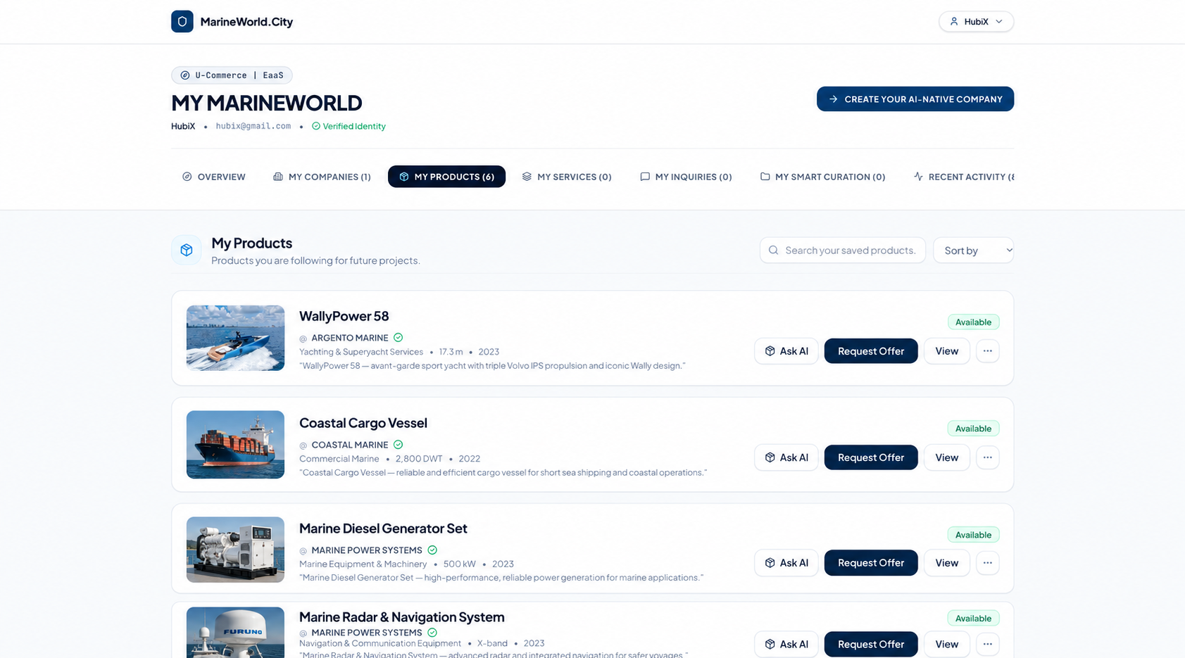Open the HubiX user account dropdown
This screenshot has width=1185, height=658.
click(x=976, y=22)
